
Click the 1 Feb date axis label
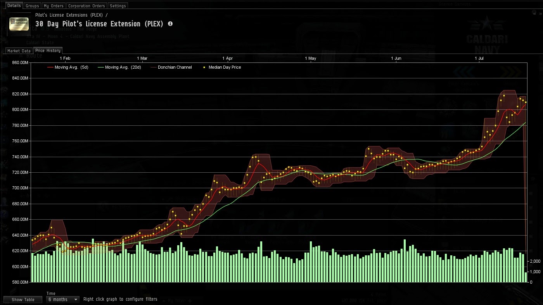(65, 58)
